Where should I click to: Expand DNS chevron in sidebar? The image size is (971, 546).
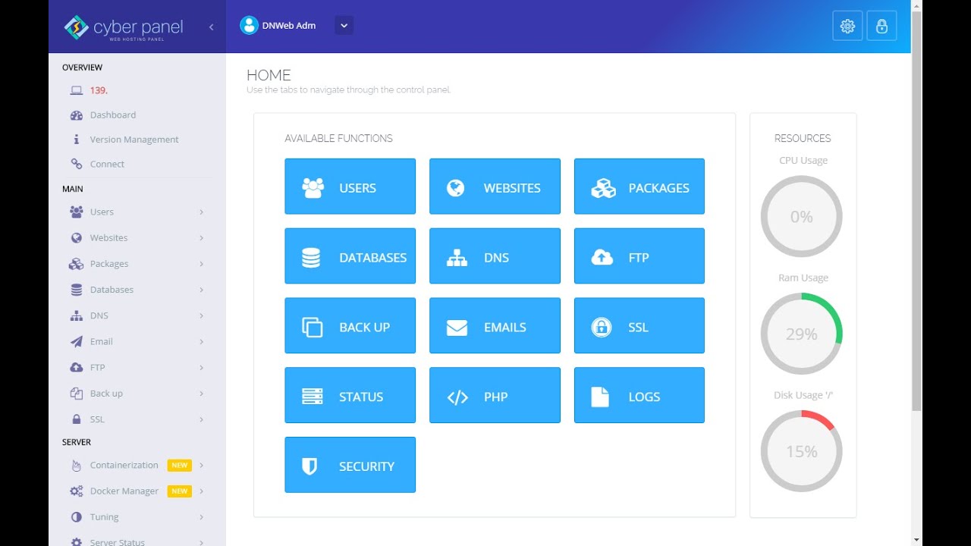pyautogui.click(x=201, y=315)
